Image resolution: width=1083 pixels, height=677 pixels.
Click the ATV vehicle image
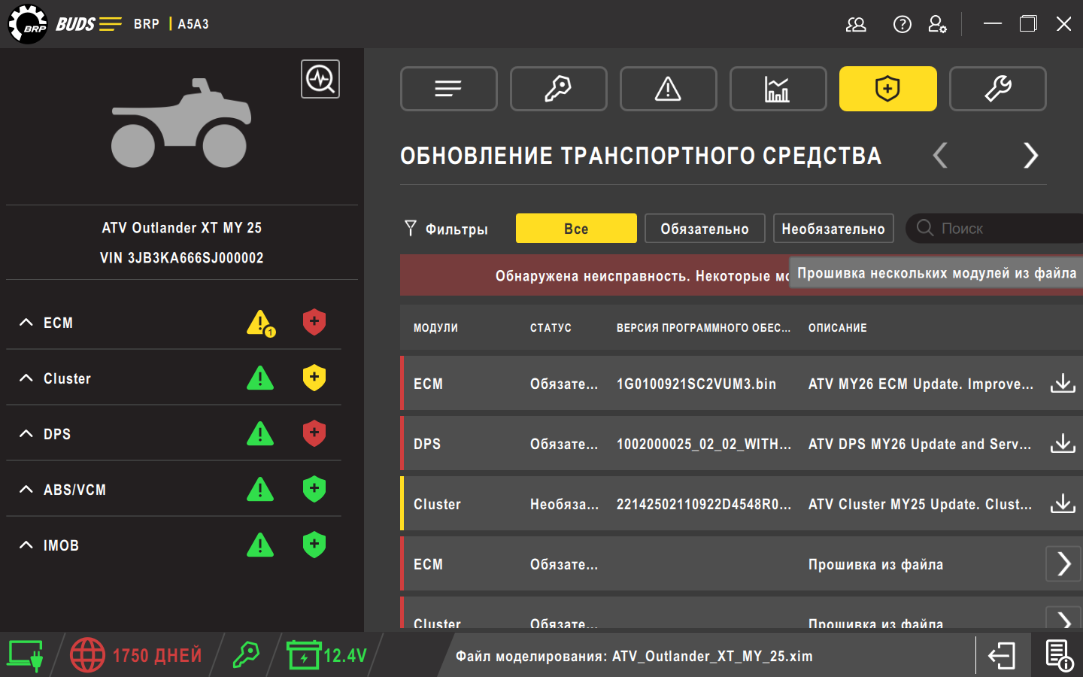click(181, 123)
